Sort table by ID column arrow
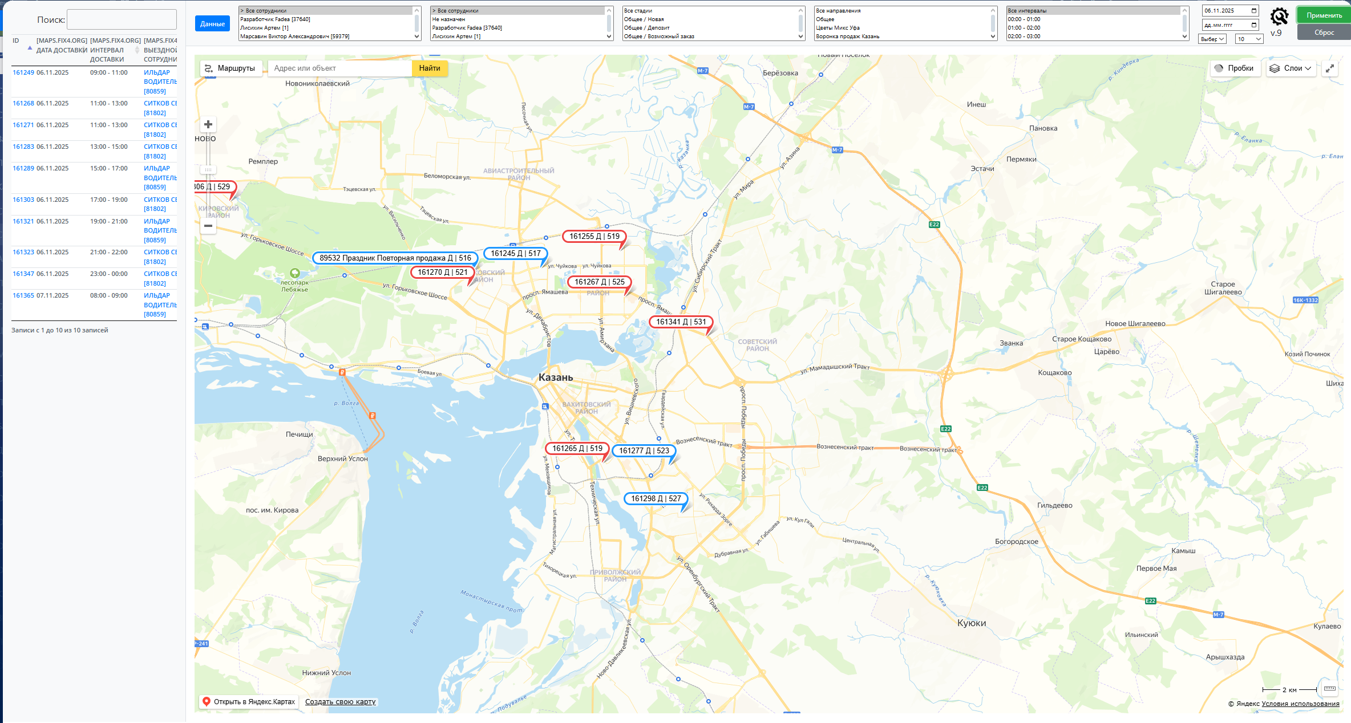 coord(30,48)
